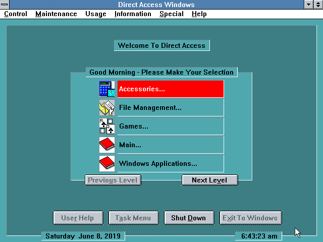The image size is (323, 242).
Task: Choose the Games... entry
Action: coord(171,126)
